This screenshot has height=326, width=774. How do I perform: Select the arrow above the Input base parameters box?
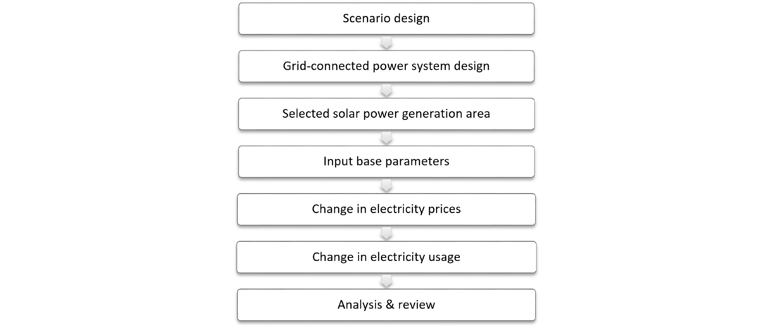386,138
